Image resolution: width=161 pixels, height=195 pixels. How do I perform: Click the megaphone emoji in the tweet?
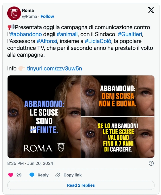11,27
